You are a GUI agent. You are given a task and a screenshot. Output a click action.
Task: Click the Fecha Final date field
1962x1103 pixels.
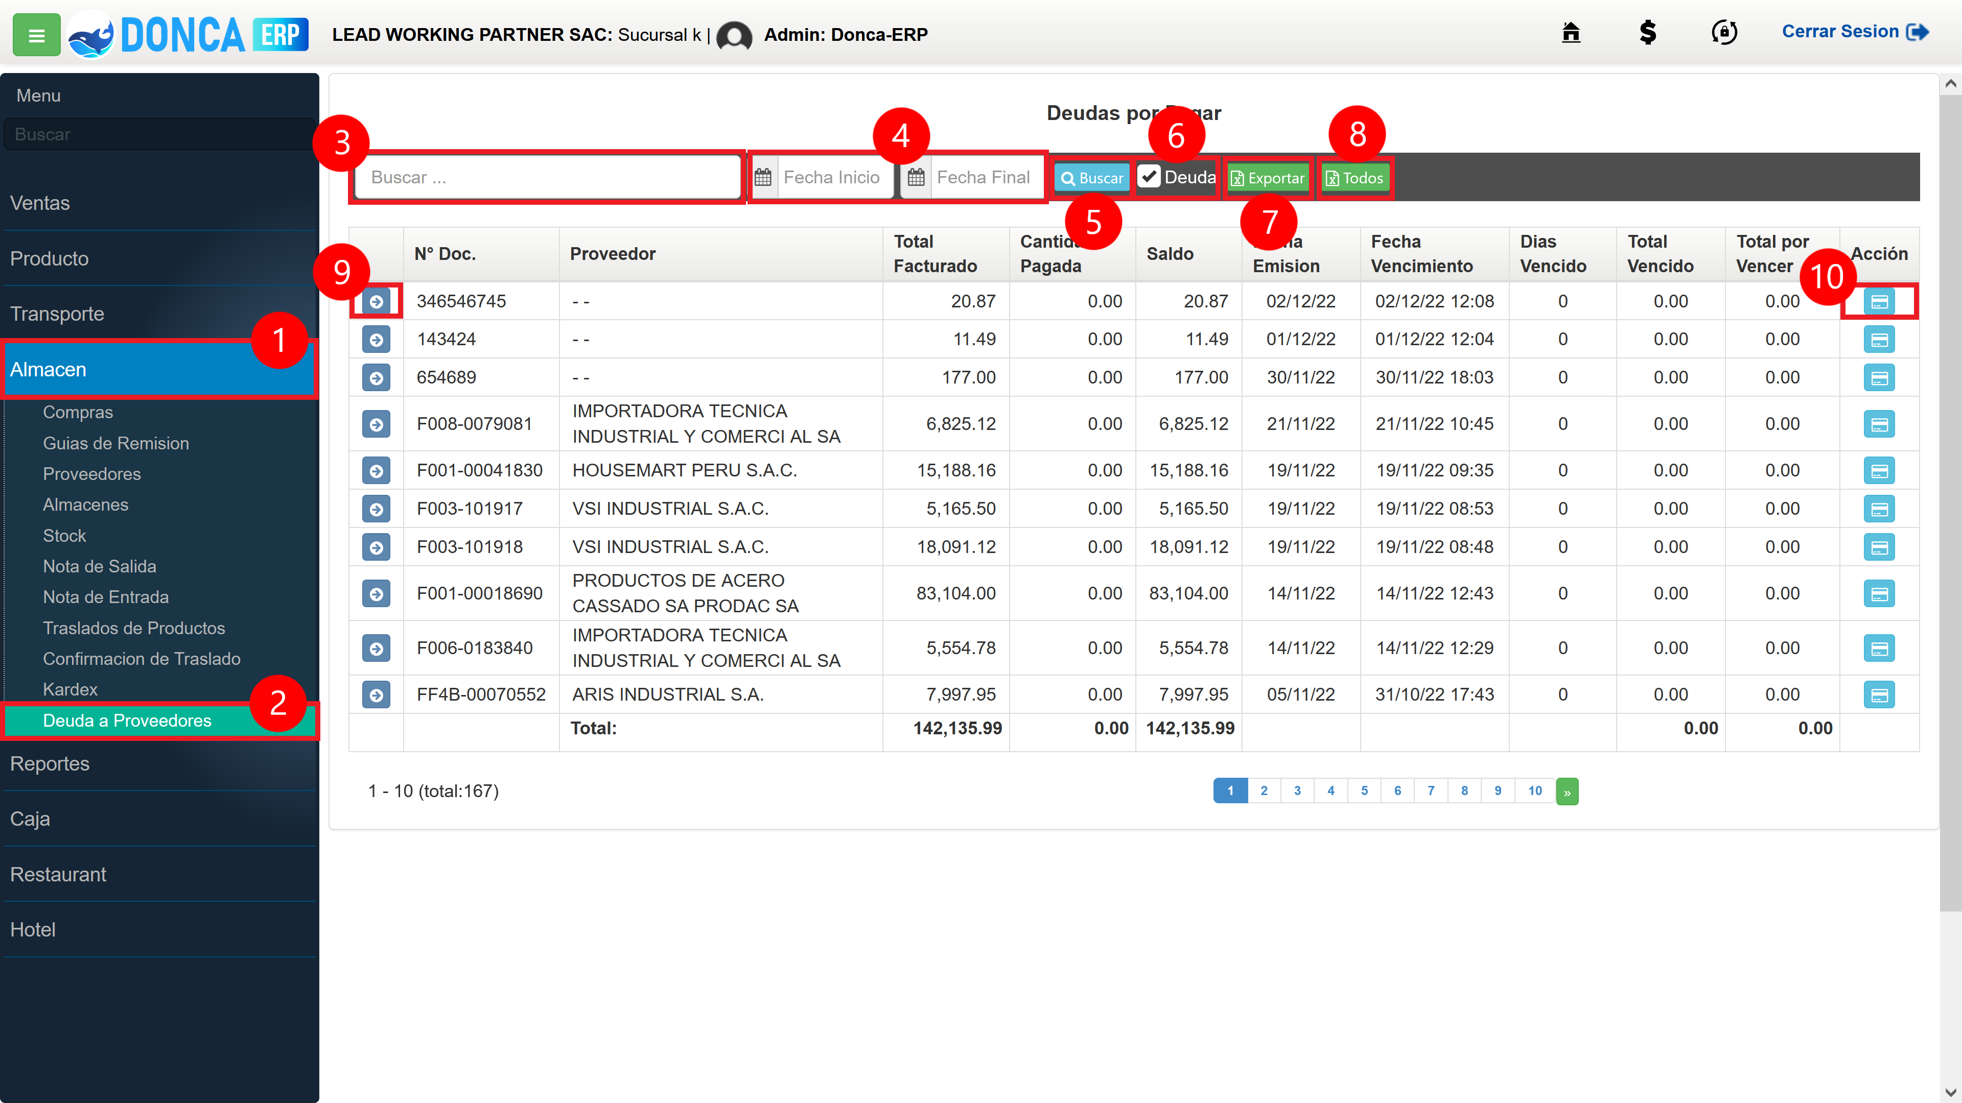[x=987, y=178]
